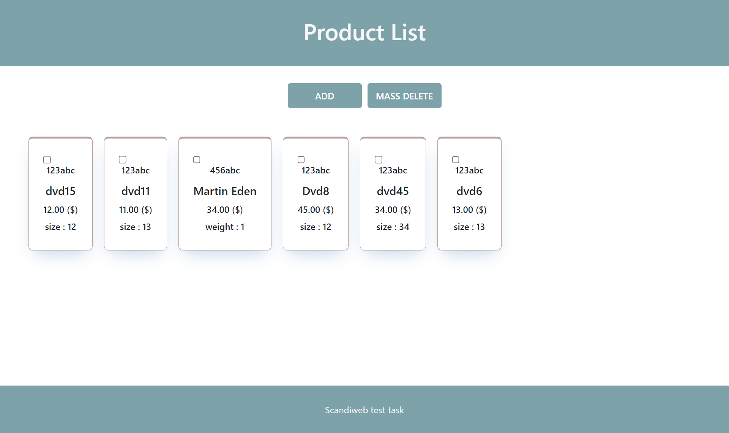Click the ADD button
Image resolution: width=729 pixels, height=433 pixels.
coord(325,96)
